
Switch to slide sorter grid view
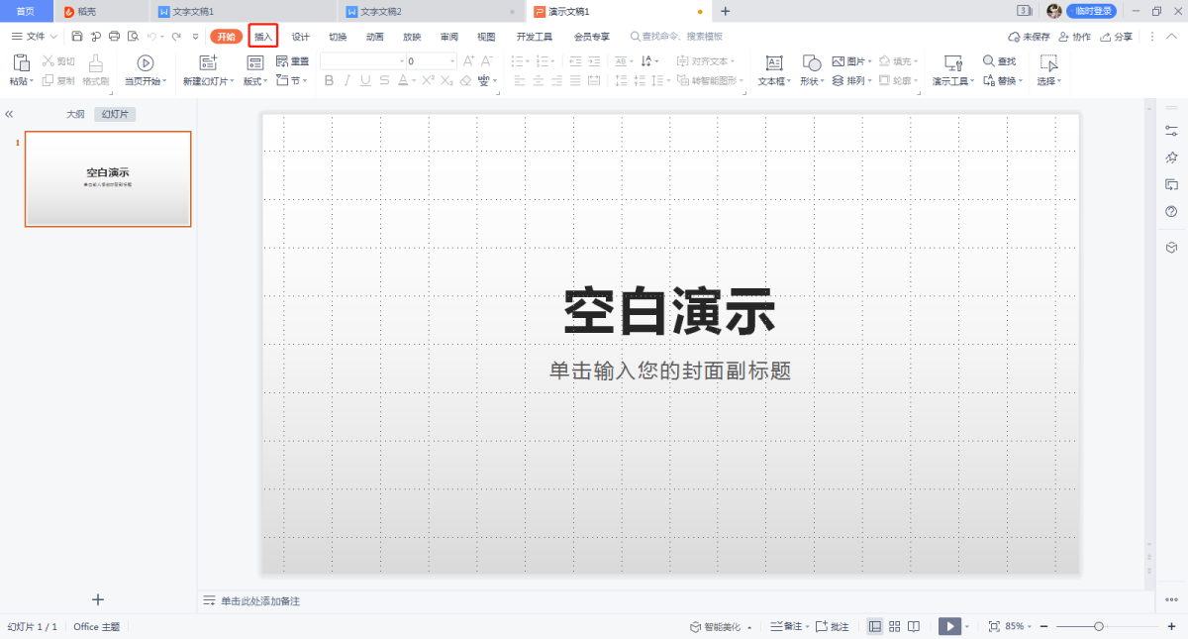pyautogui.click(x=894, y=627)
